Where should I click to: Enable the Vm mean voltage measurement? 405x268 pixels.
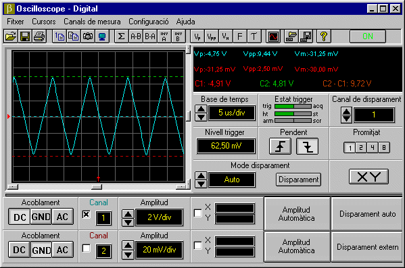pos(225,36)
